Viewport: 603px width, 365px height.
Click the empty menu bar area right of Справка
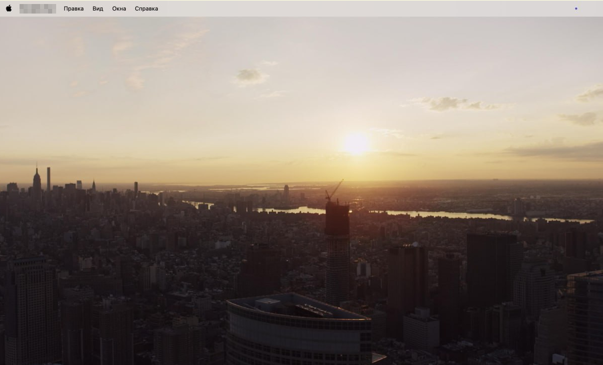tap(351, 9)
